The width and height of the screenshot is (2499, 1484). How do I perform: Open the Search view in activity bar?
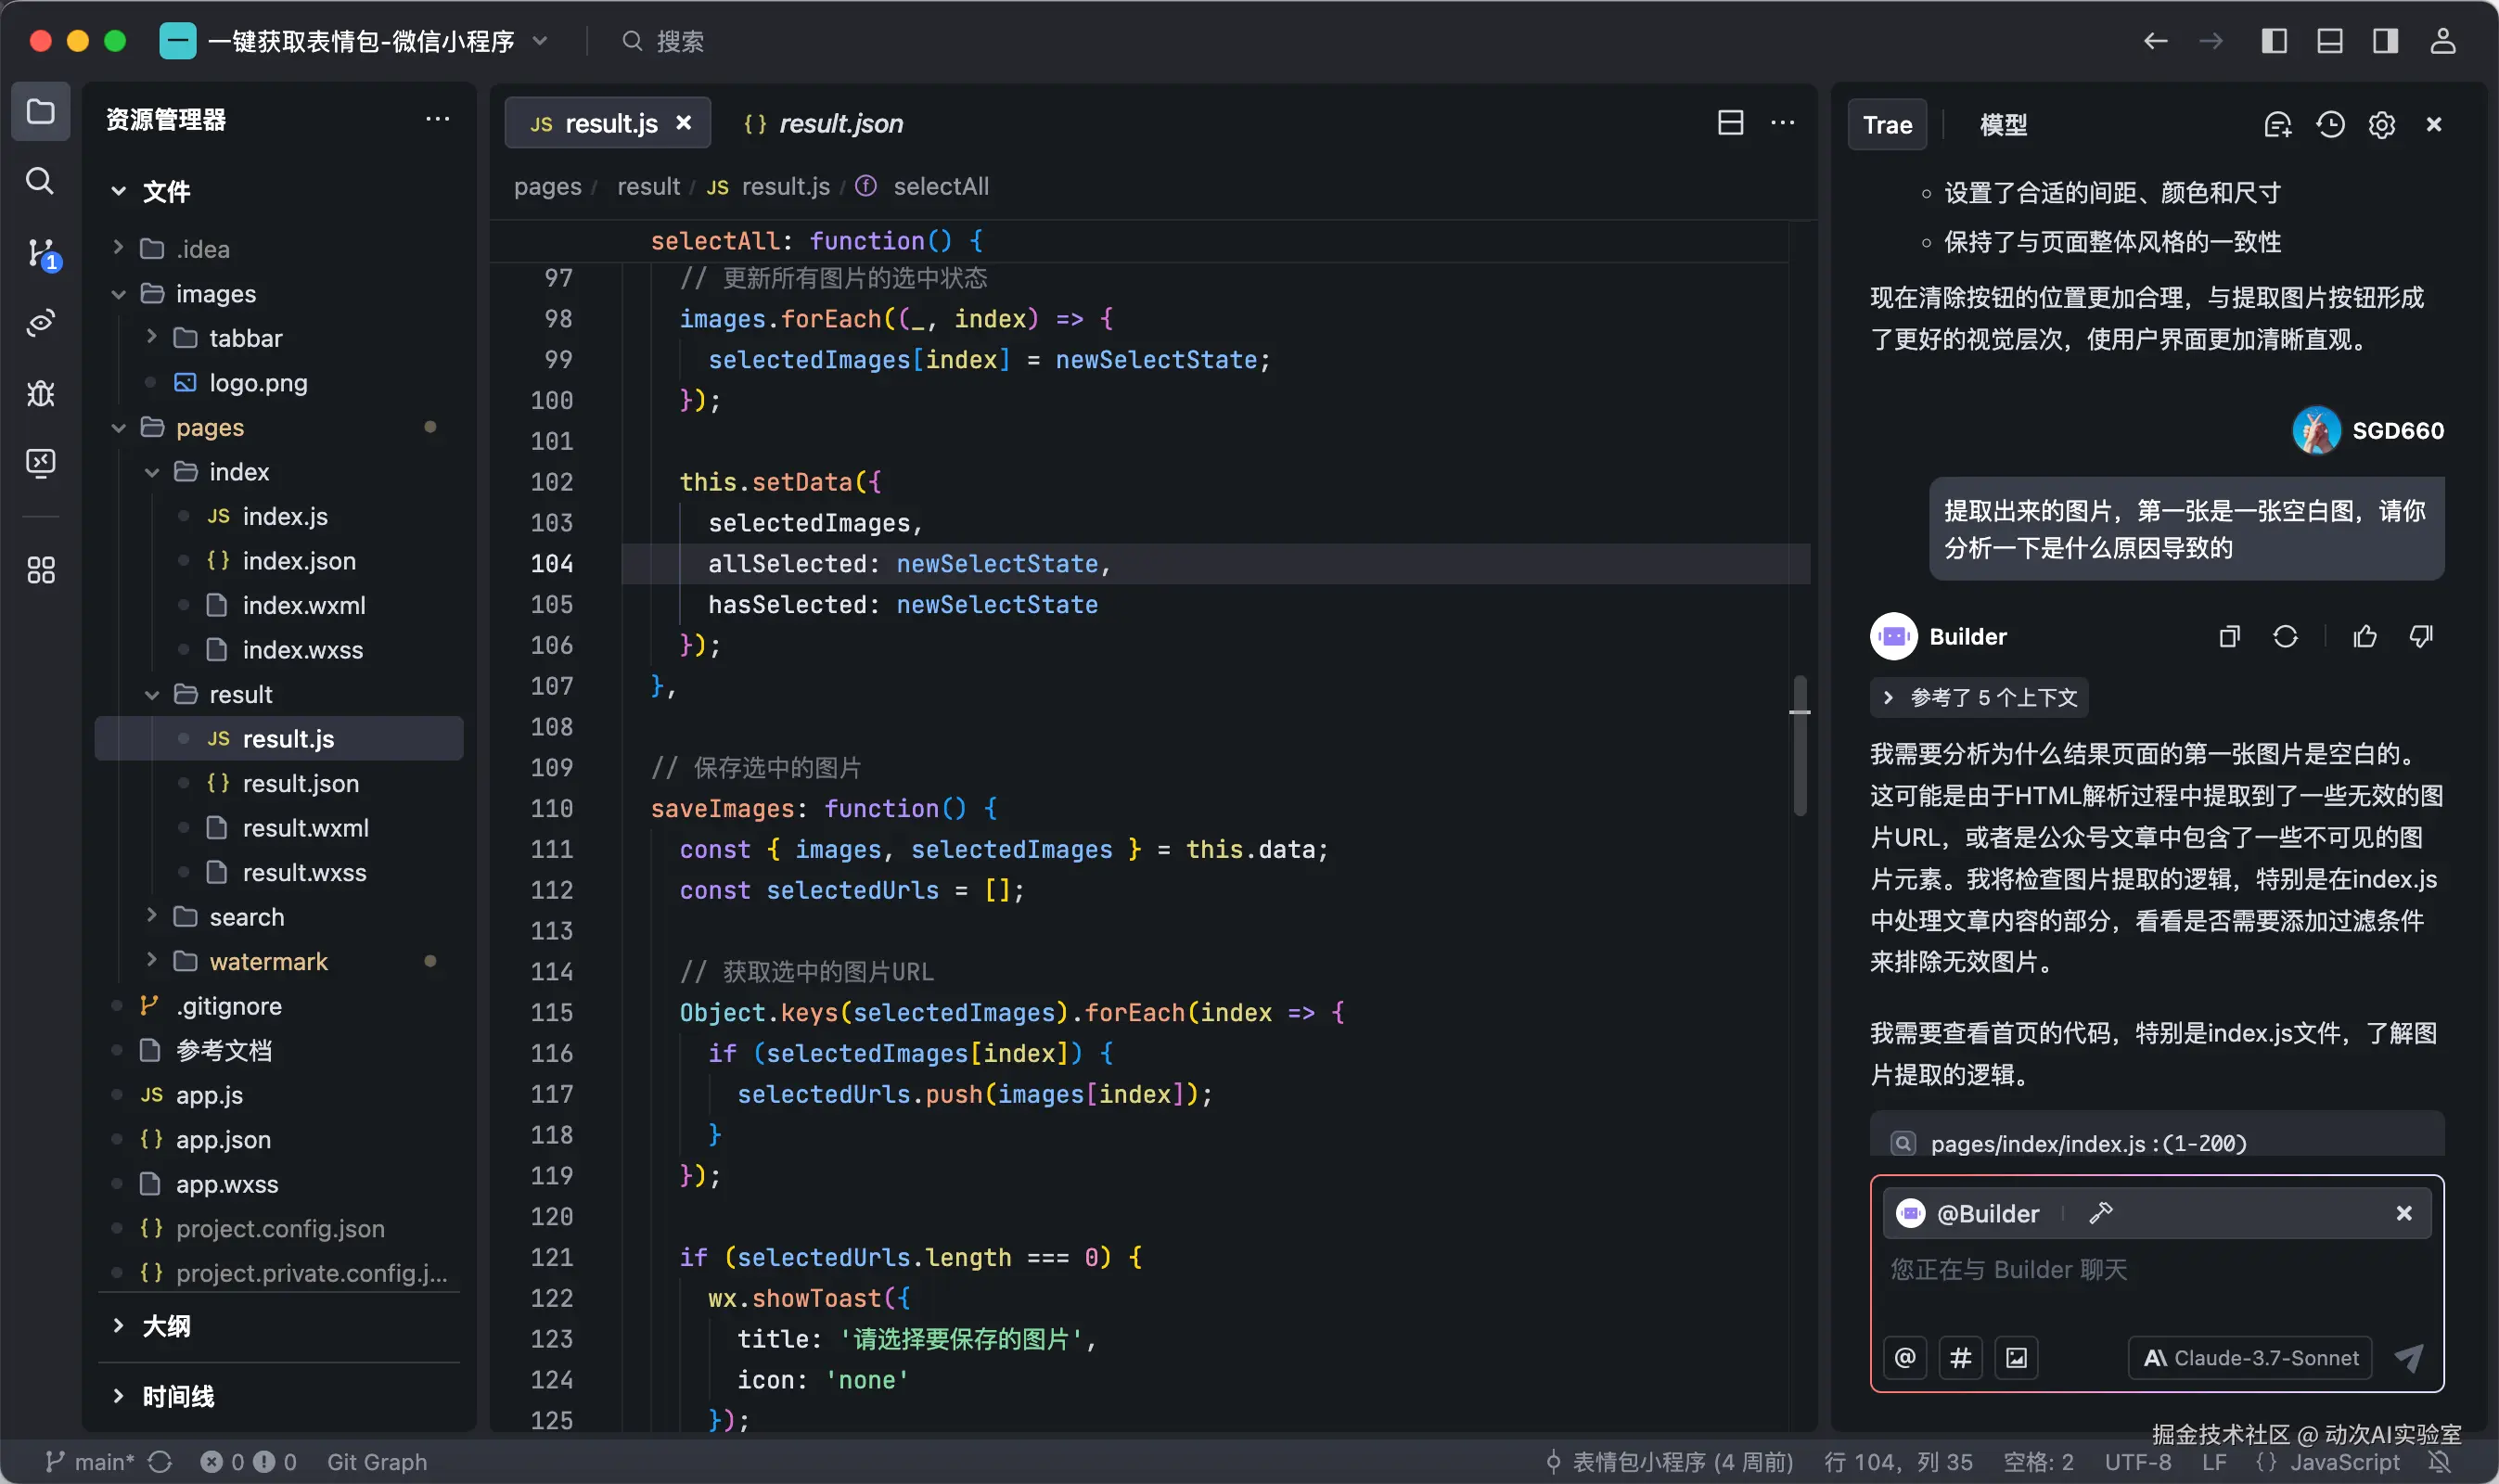click(x=40, y=181)
